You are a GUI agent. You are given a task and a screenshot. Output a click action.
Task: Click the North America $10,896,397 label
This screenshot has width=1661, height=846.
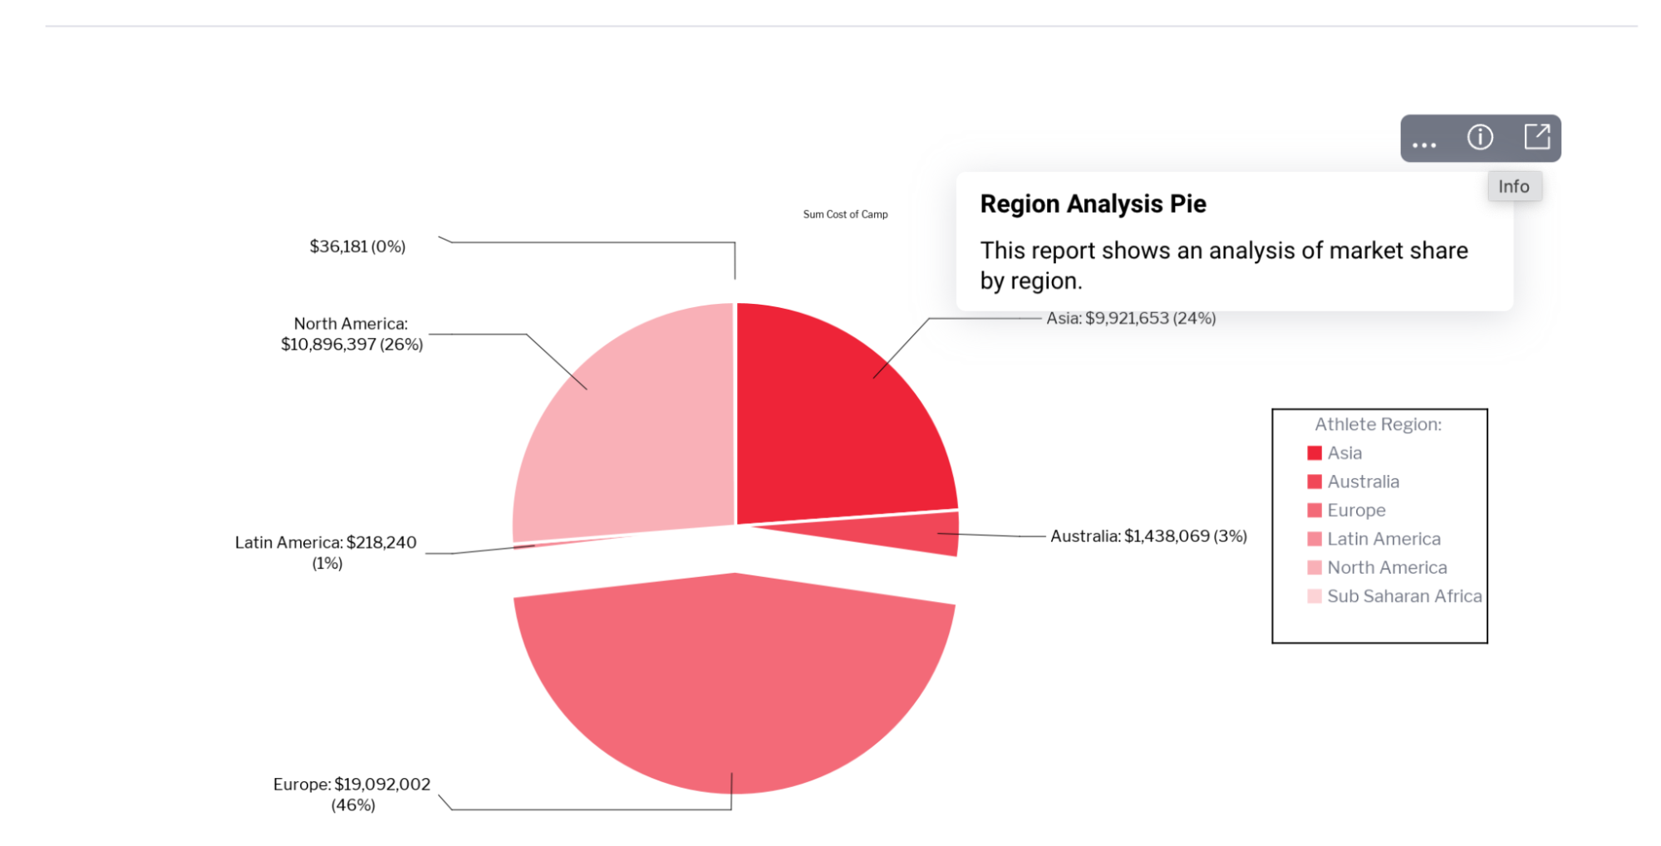(x=351, y=334)
